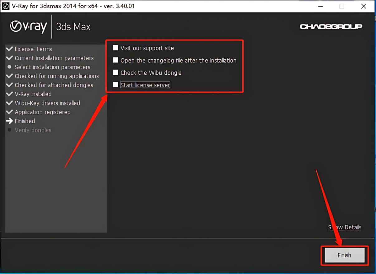Enable the Visit our support site checkbox

[116, 48]
